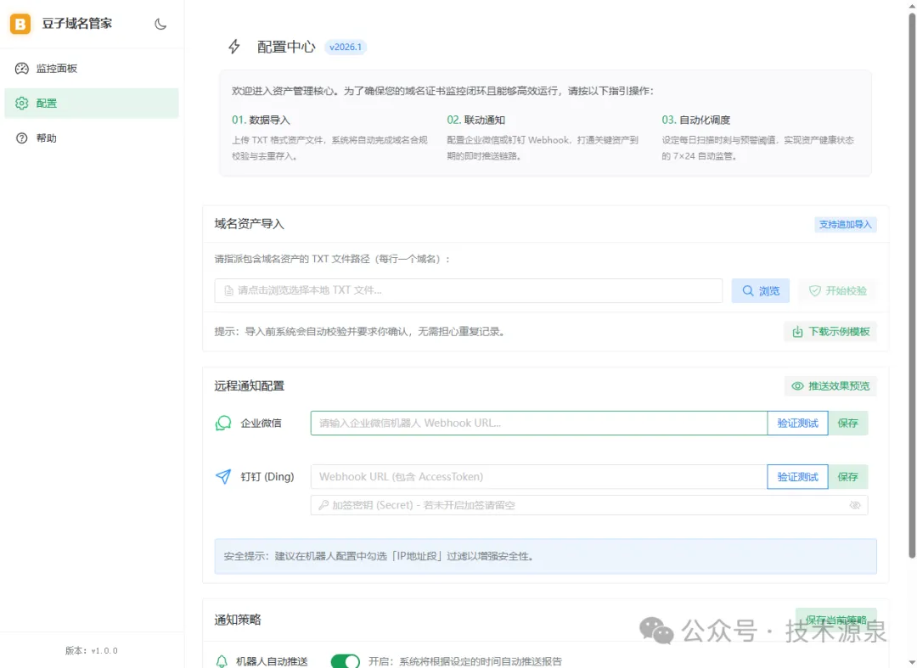Click the bell icon next to 机器人自动推送
Viewport: 917px width, 668px height.
coord(222,660)
